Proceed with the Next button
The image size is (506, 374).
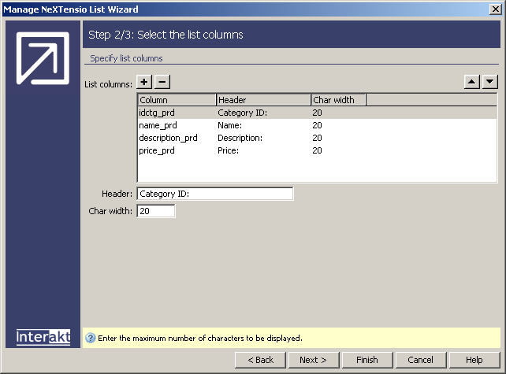click(313, 360)
